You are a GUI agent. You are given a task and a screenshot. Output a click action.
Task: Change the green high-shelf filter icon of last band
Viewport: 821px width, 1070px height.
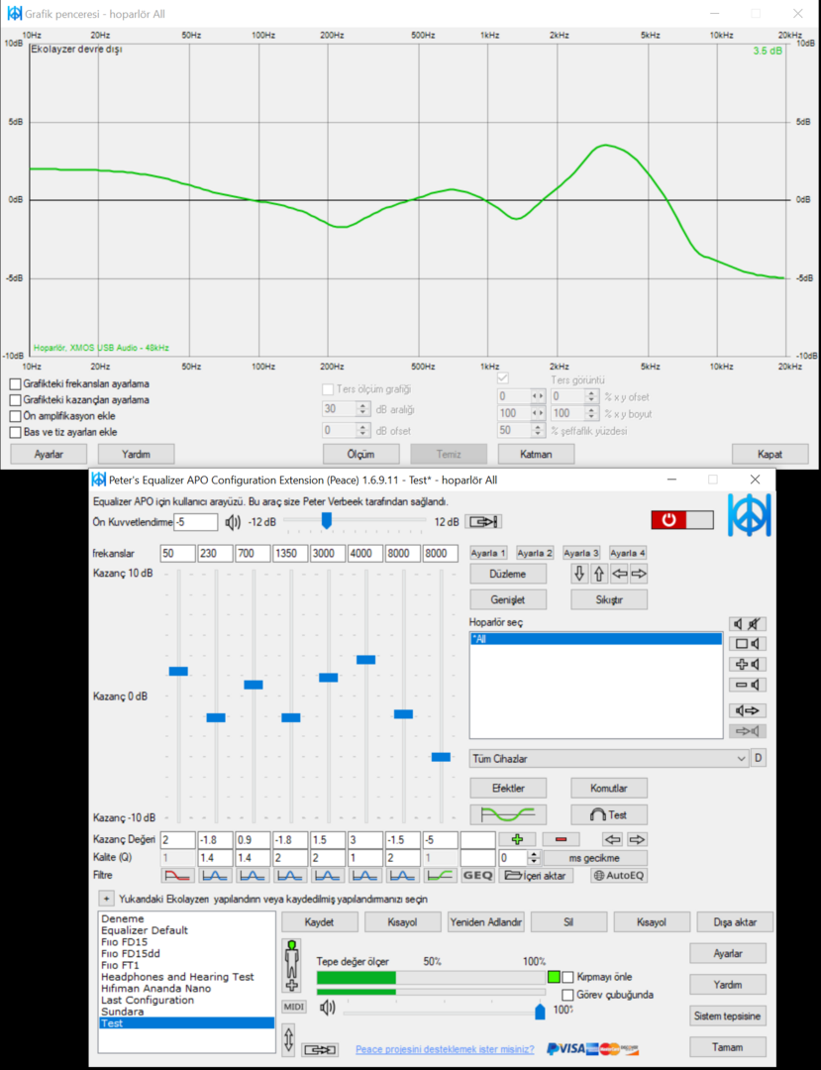[x=440, y=876]
